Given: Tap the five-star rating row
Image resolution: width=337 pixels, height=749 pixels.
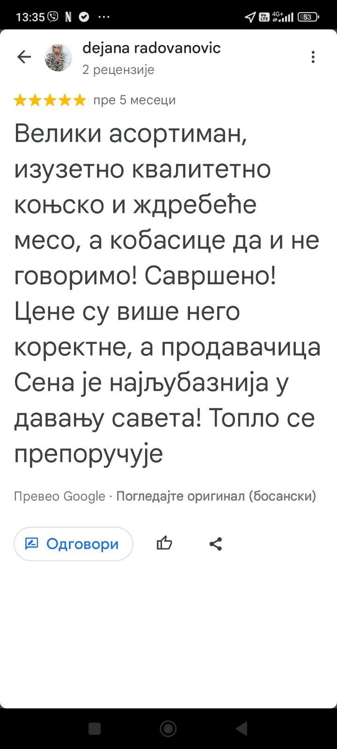Looking at the screenshot, I should tap(50, 100).
